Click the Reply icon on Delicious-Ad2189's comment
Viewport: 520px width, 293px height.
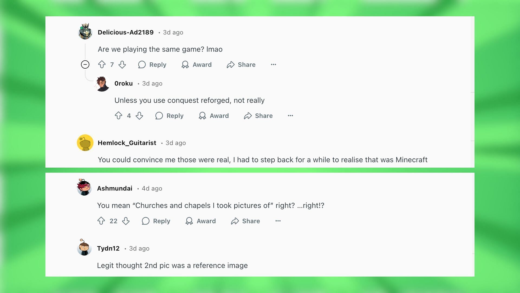tap(142, 64)
